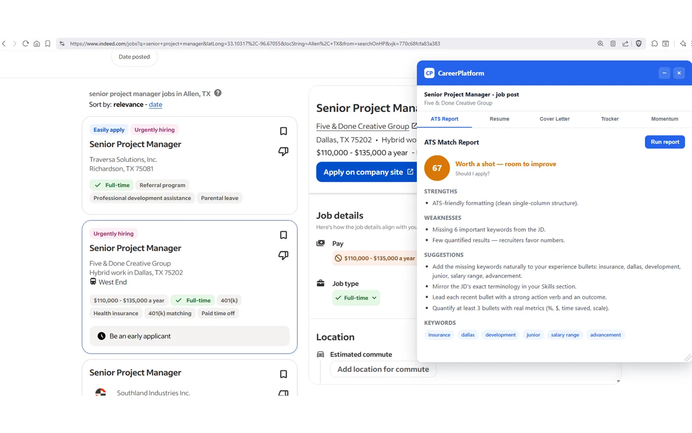Bookmark the Traversa Solutions job listing
The height and width of the screenshot is (433, 692).
[x=283, y=131]
